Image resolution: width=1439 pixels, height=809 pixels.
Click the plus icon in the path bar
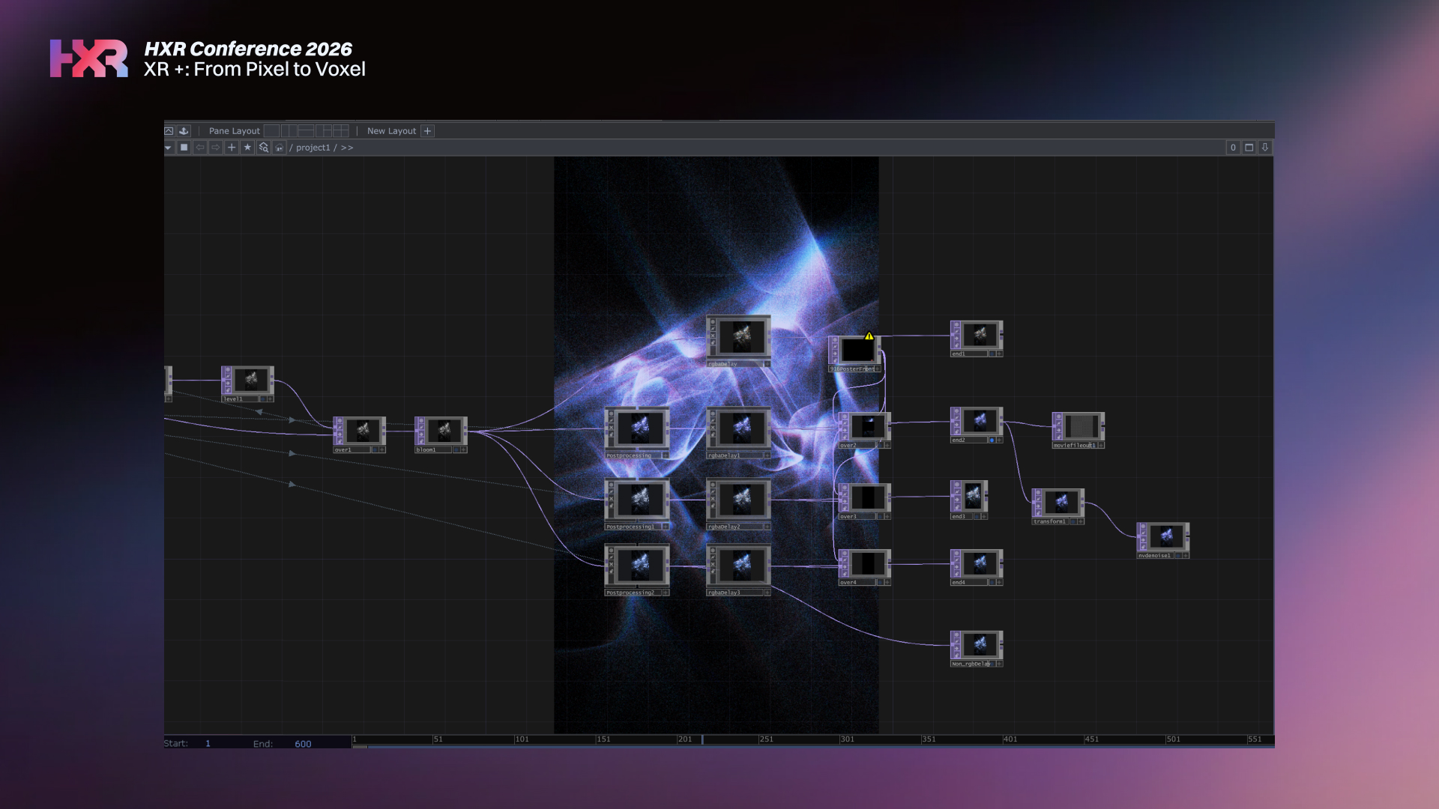click(x=232, y=148)
